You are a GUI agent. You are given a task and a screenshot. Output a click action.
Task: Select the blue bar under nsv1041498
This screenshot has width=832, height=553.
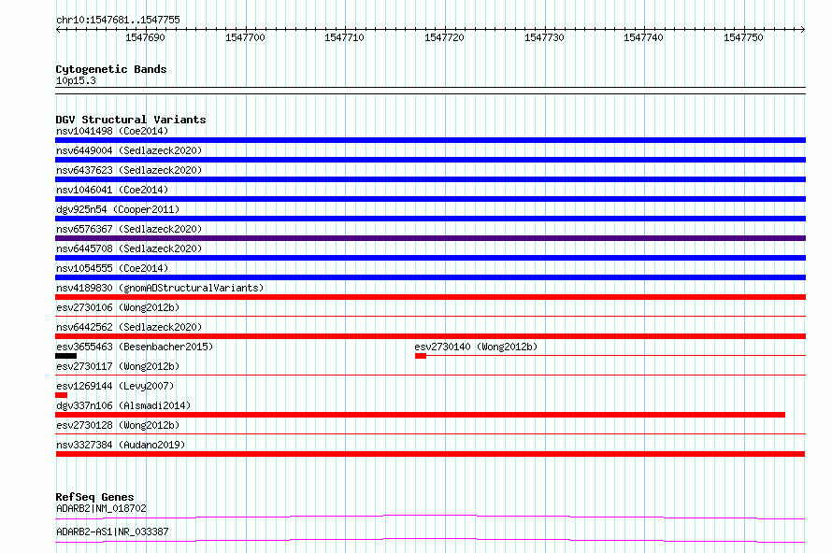point(430,140)
